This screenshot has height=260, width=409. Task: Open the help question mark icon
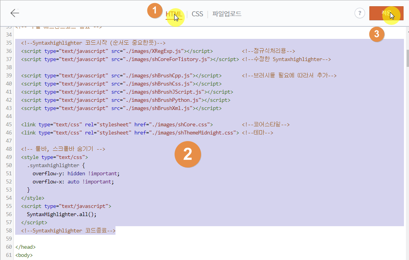[360, 13]
